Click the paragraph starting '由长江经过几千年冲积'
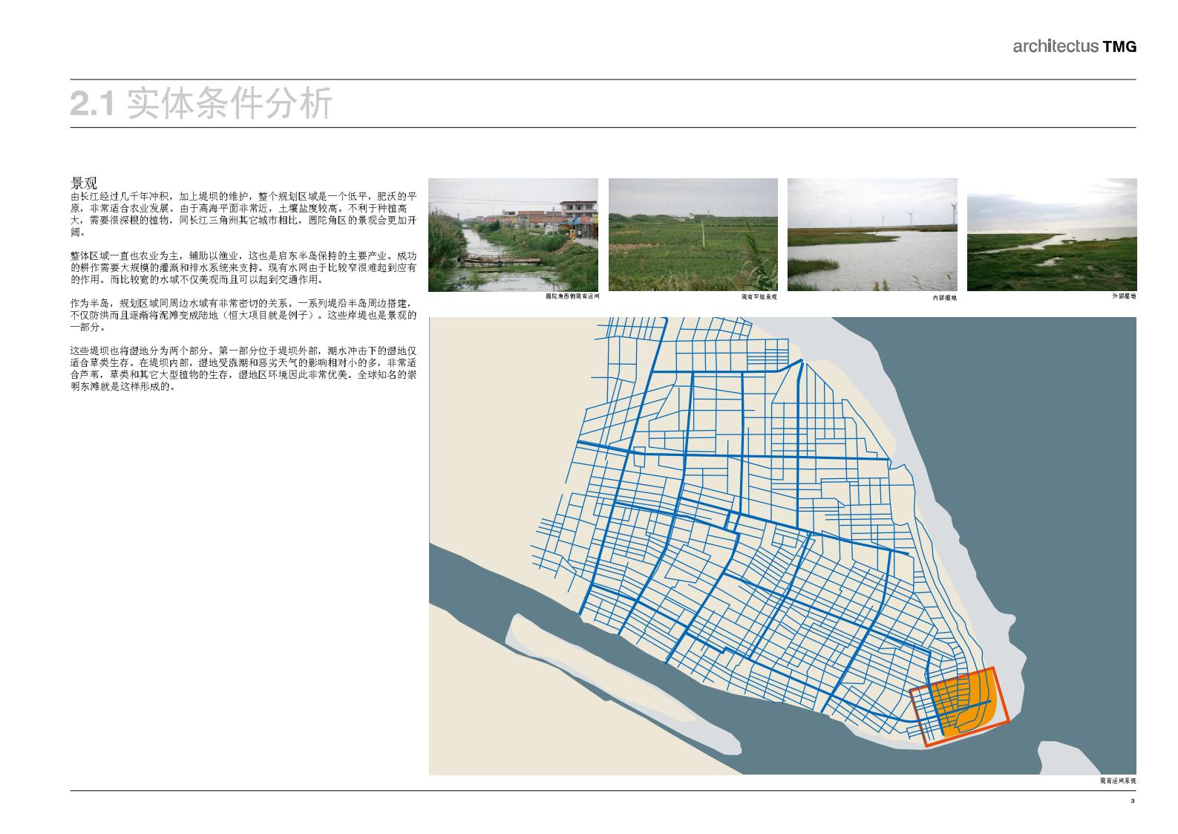This screenshot has width=1178, height=834. tap(243, 215)
